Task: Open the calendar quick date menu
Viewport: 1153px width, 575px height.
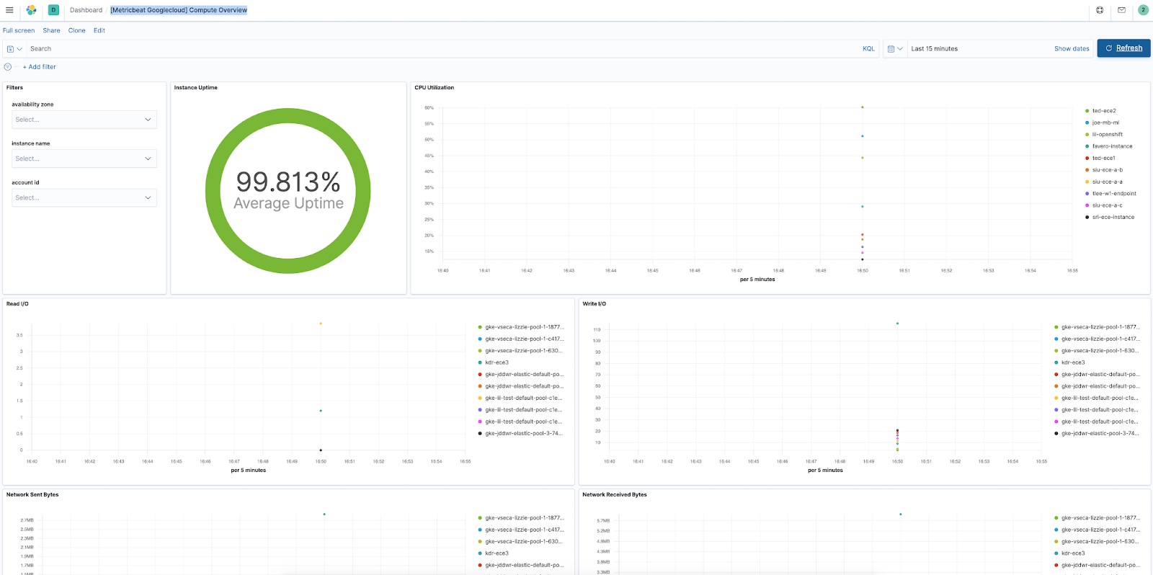Action: (x=894, y=49)
